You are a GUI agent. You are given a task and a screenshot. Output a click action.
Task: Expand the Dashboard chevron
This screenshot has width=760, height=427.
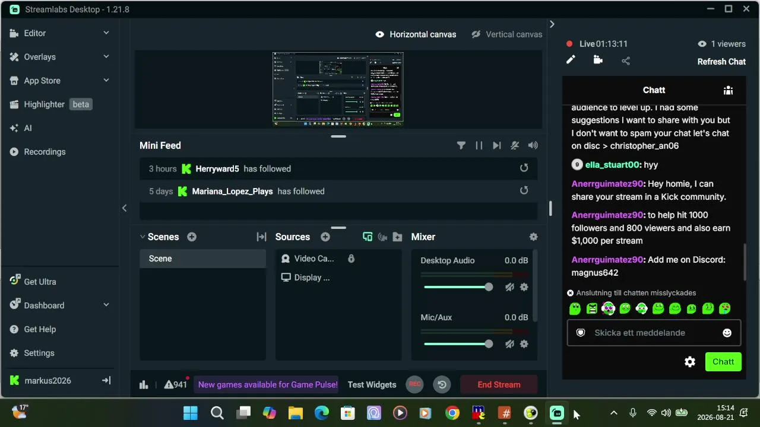click(x=106, y=305)
